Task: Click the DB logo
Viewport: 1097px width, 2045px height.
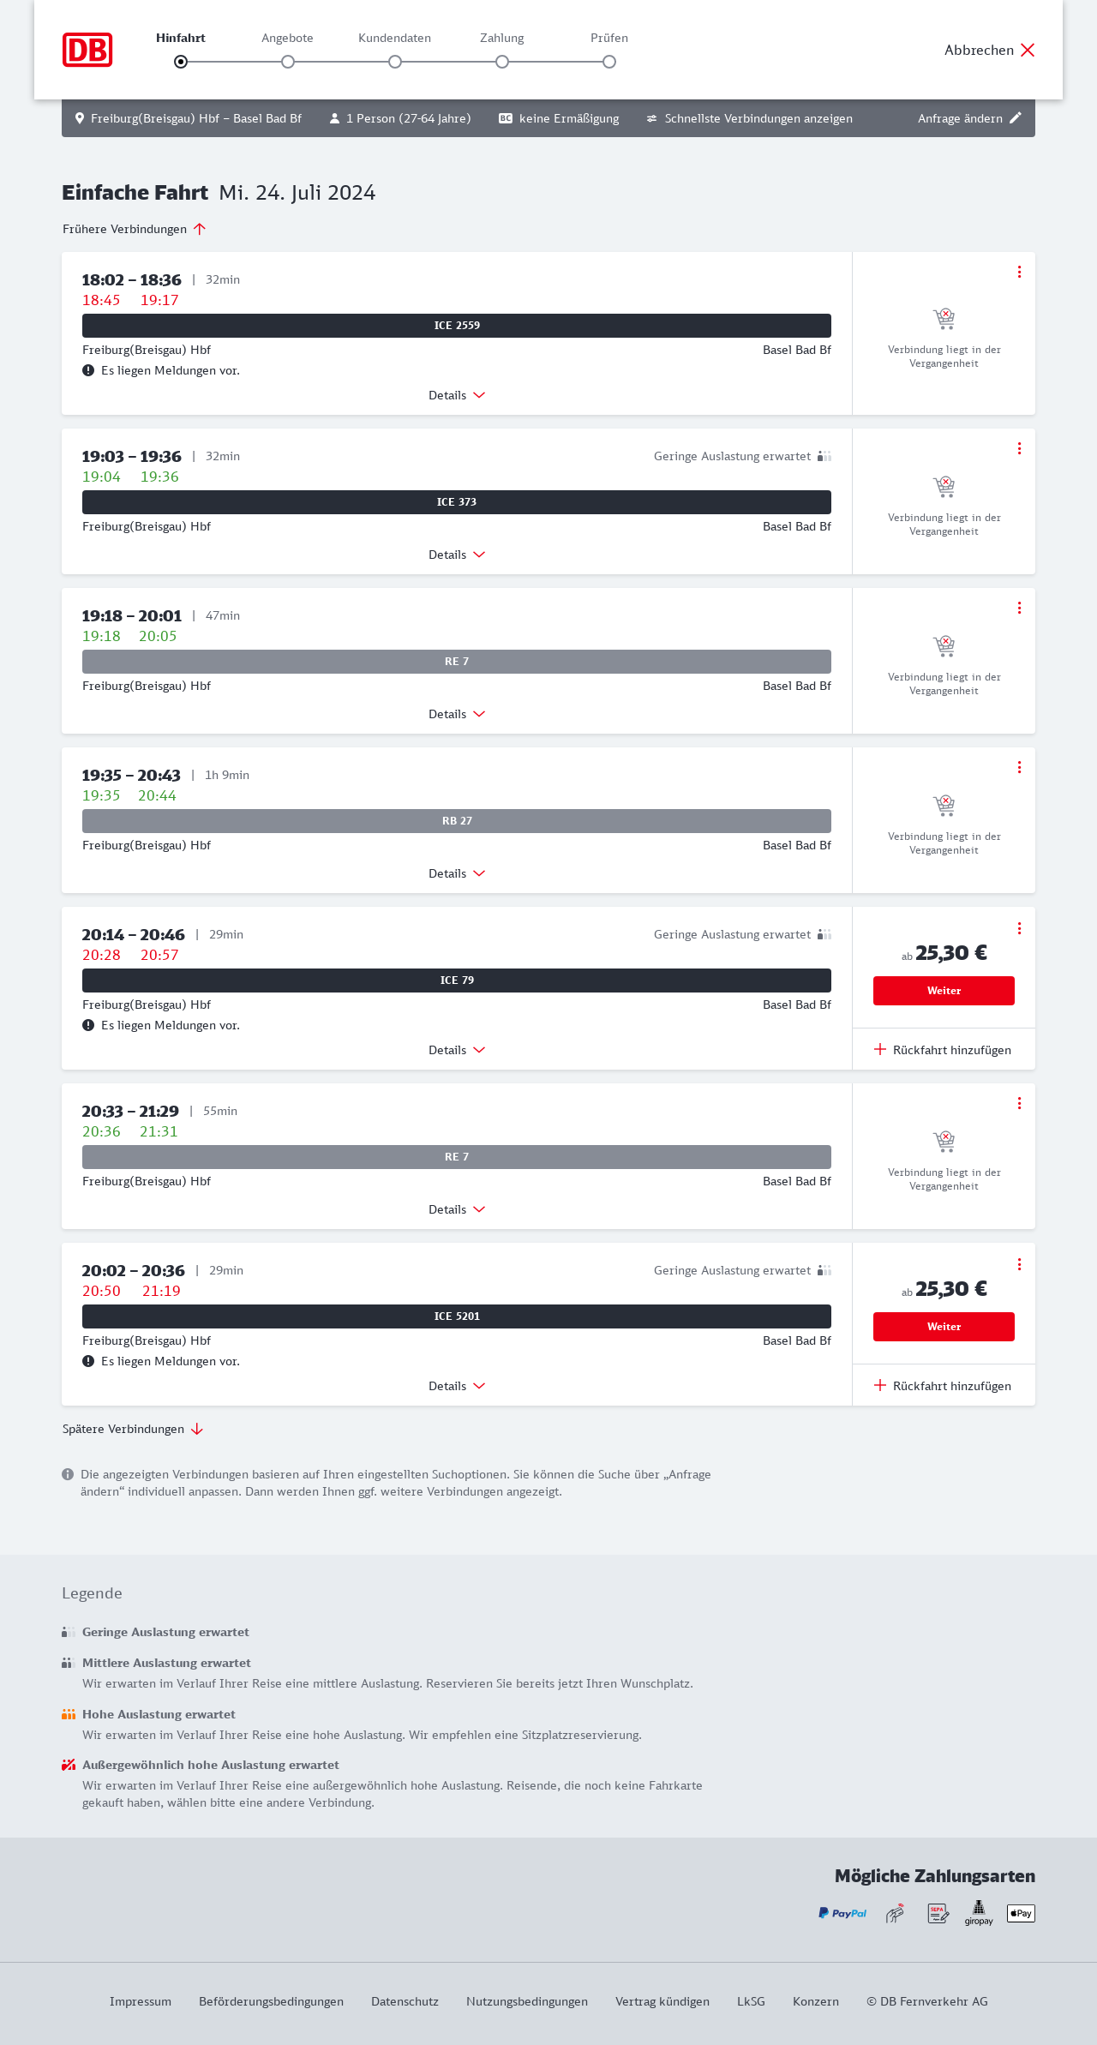Action: pos(87,50)
